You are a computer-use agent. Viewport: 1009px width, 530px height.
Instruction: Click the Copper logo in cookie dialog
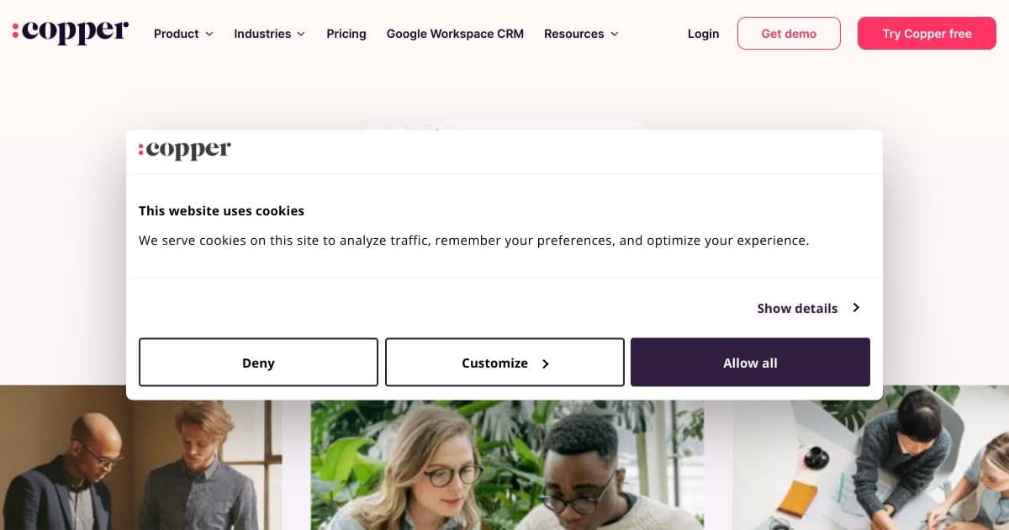click(x=185, y=151)
